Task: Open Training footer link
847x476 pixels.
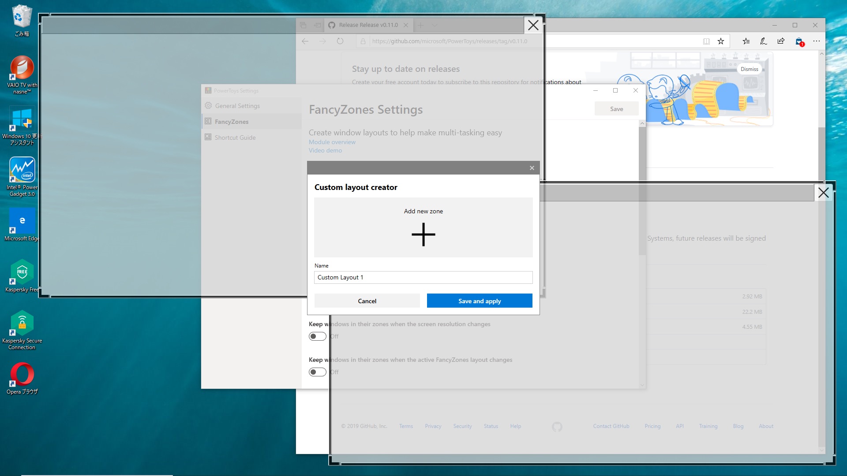Action: pos(708,426)
